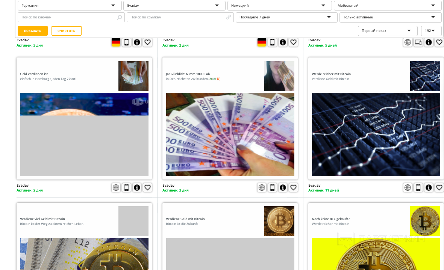Click 'einfach in Hamburg : Jeden Tag 7700€' text

click(48, 79)
